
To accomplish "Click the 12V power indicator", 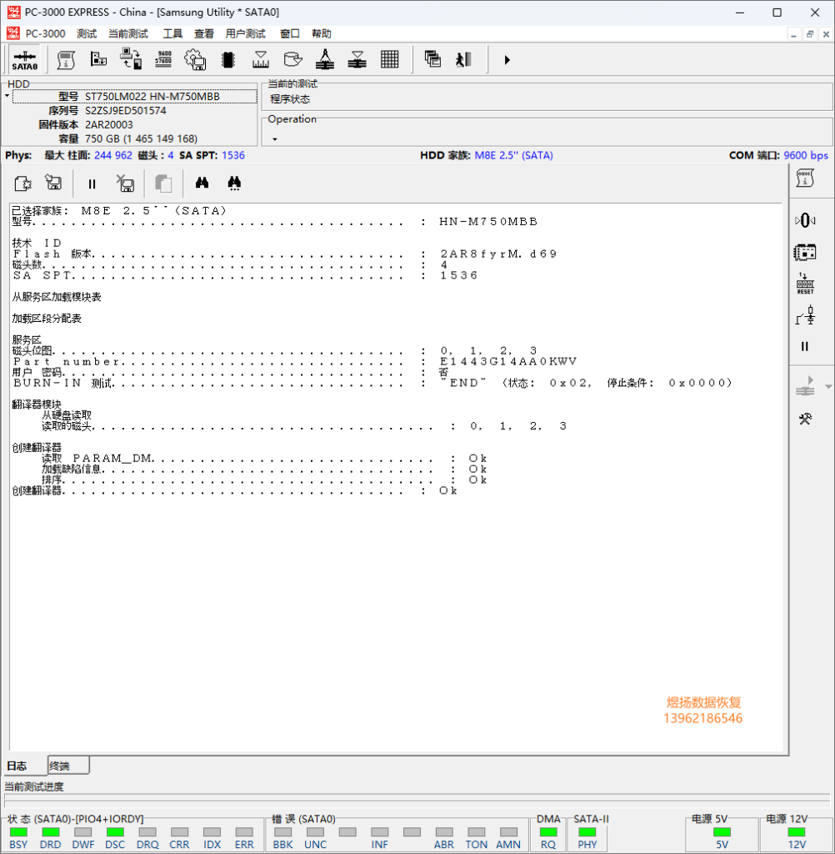I will (797, 832).
